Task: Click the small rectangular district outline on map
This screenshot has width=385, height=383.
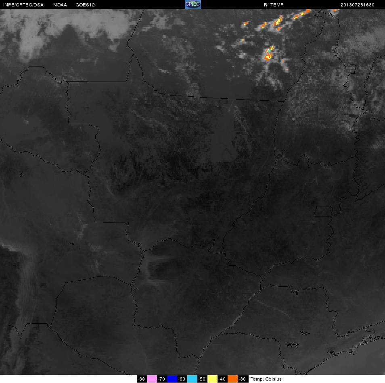Action: coord(324,211)
